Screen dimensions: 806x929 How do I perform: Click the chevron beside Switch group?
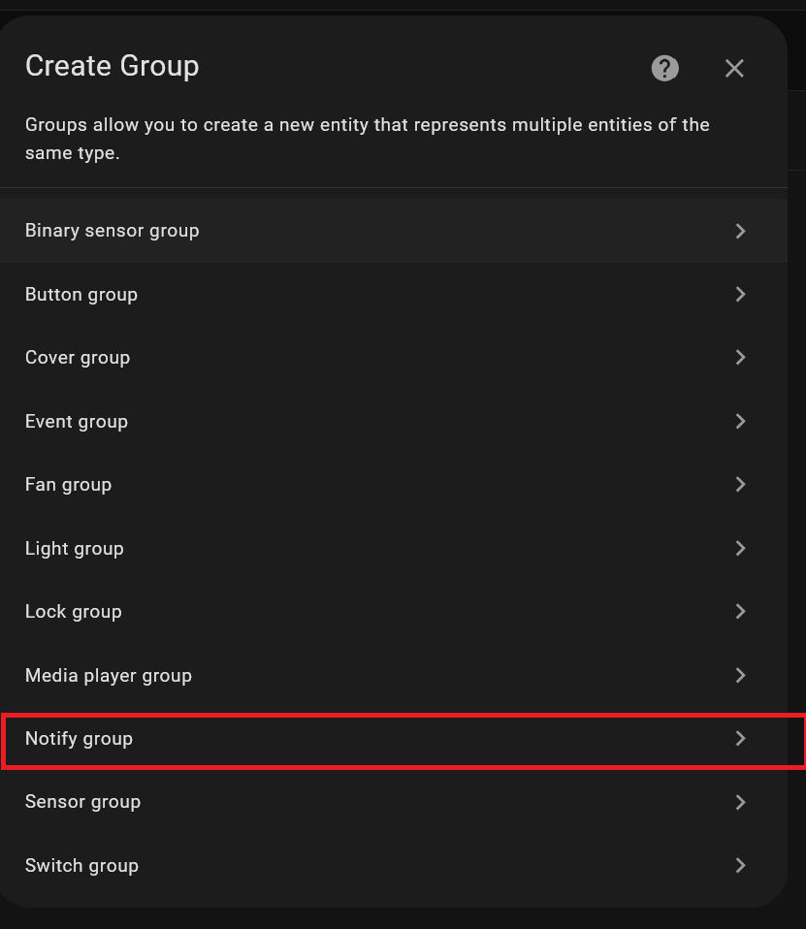point(740,865)
